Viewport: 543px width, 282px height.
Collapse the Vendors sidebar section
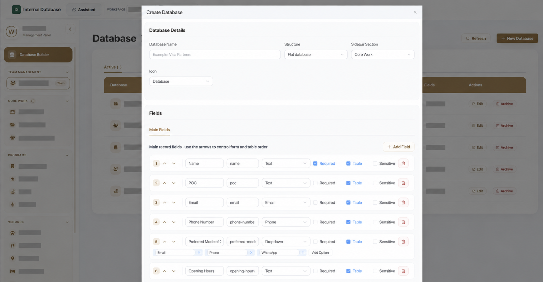point(67,222)
